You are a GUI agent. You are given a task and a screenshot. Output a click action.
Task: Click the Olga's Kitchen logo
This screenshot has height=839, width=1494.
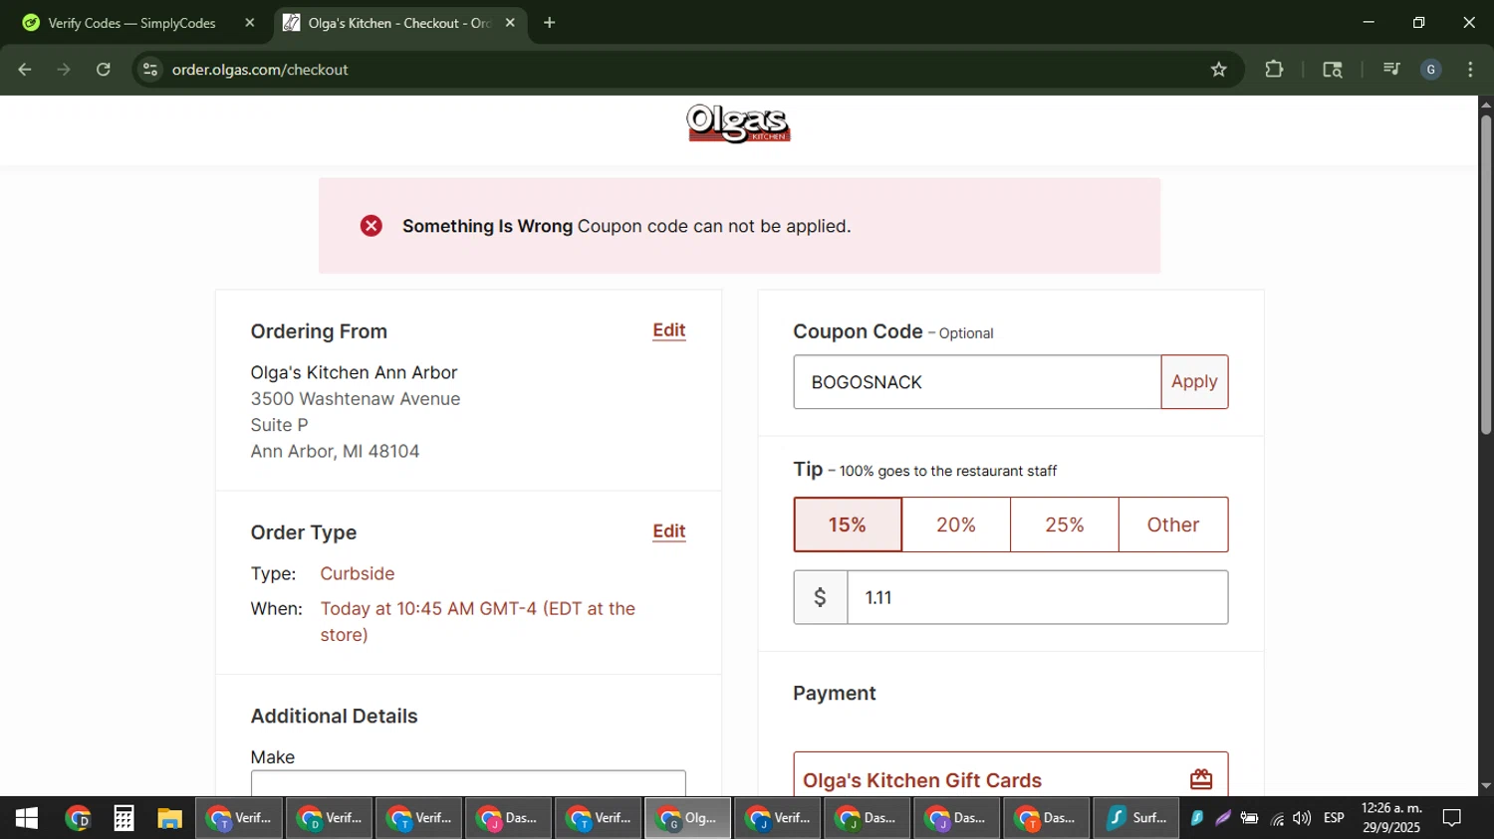pos(738,123)
